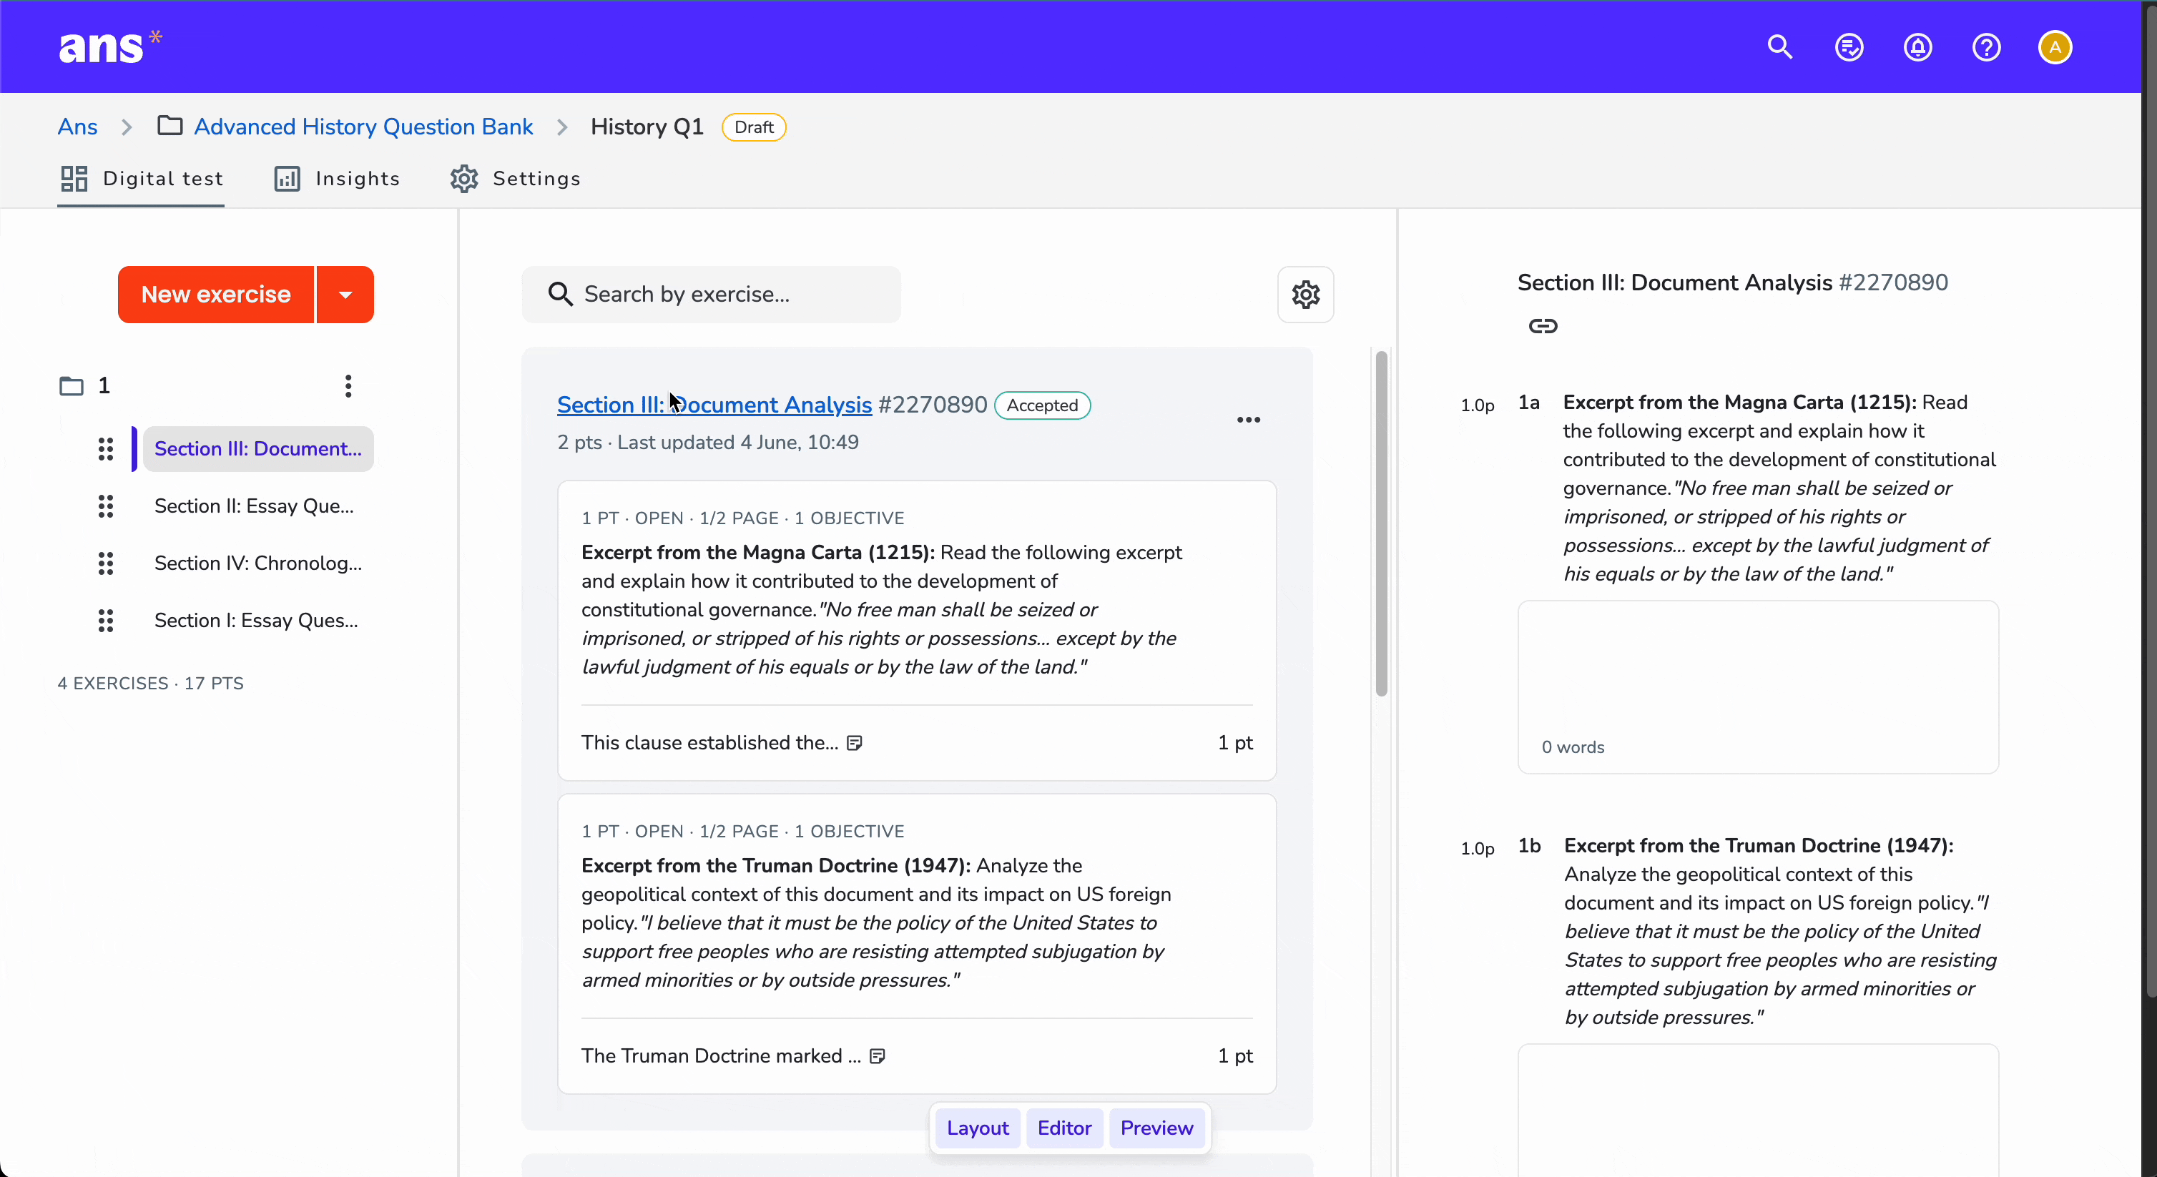
Task: Select the Editor view tab
Action: pos(1064,1128)
